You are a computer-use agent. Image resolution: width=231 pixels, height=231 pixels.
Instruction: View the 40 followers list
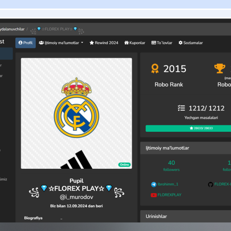click(x=171, y=166)
